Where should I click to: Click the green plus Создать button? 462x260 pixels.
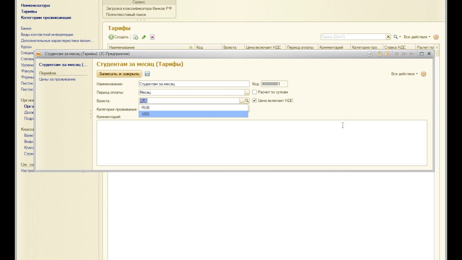click(119, 37)
